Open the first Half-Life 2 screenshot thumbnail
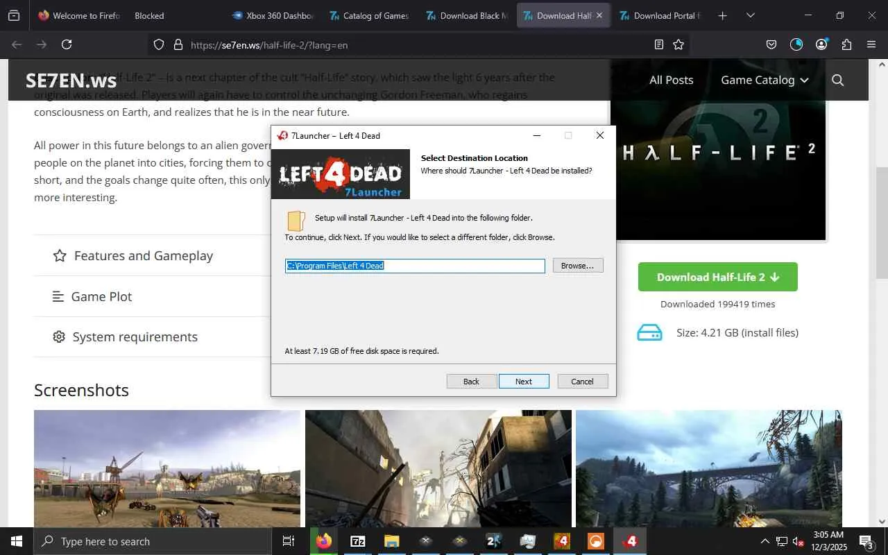The image size is (888, 555). pos(167,468)
